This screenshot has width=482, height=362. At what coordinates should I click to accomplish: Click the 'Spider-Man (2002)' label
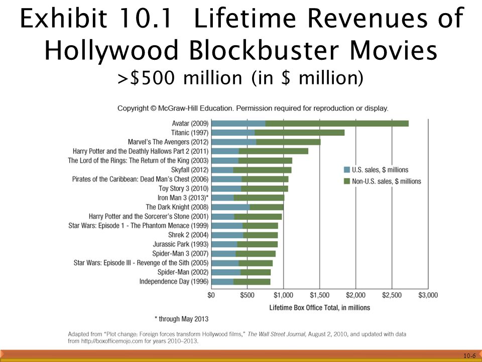click(x=183, y=272)
